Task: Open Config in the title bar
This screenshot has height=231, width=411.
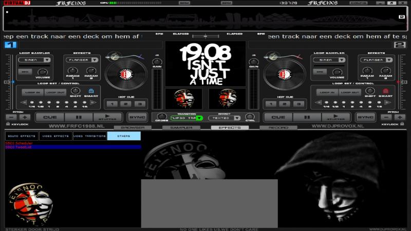Action: (358, 3)
